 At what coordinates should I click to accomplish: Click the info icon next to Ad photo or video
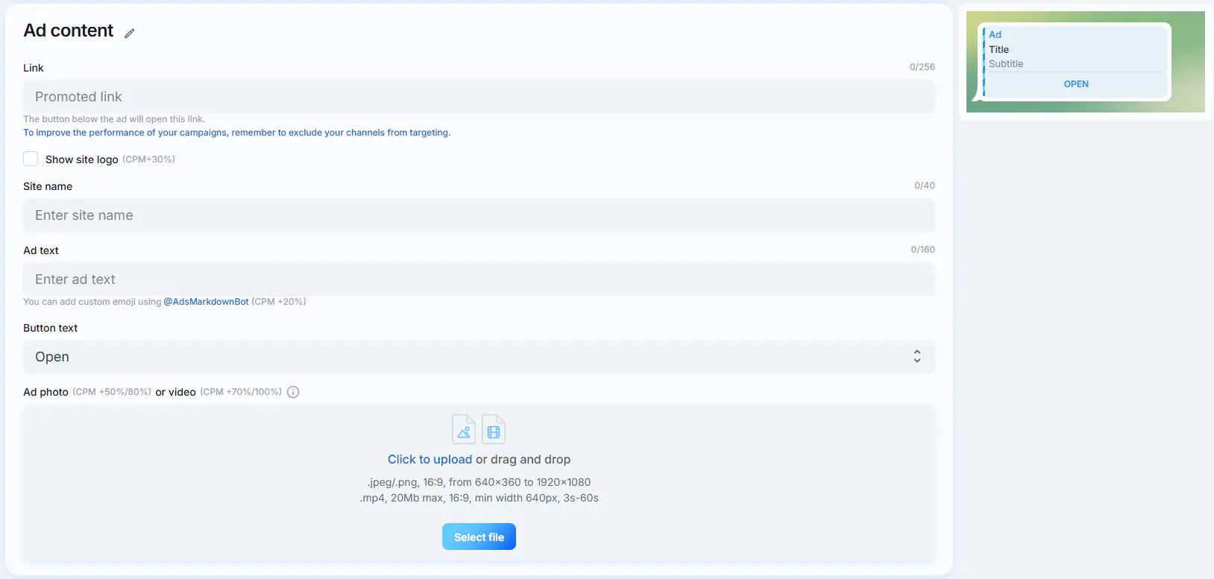pyautogui.click(x=293, y=392)
